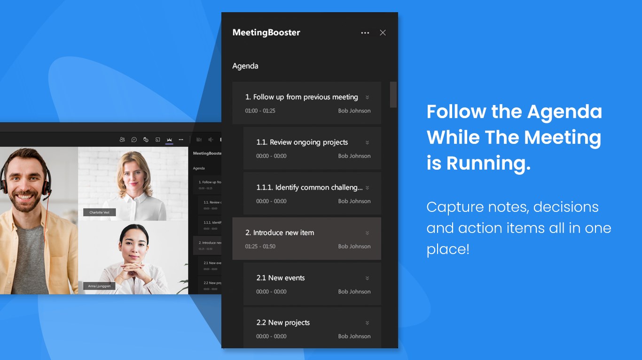Viewport: 642px width, 360px height.
Task: Click 'Bob Johnson' on Follow up item
Action: point(354,111)
